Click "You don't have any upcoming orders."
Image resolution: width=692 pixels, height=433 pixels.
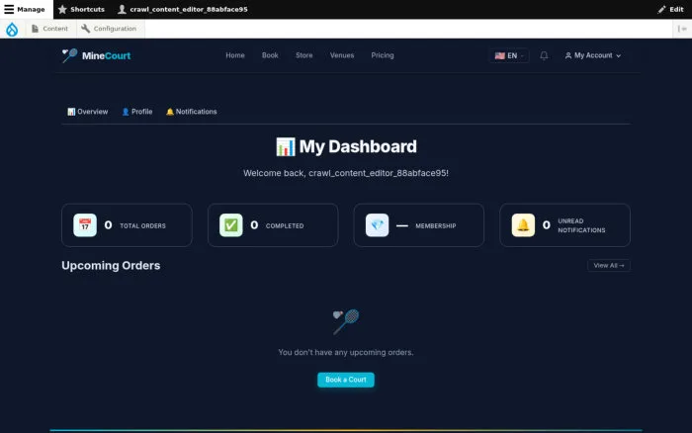tap(346, 352)
